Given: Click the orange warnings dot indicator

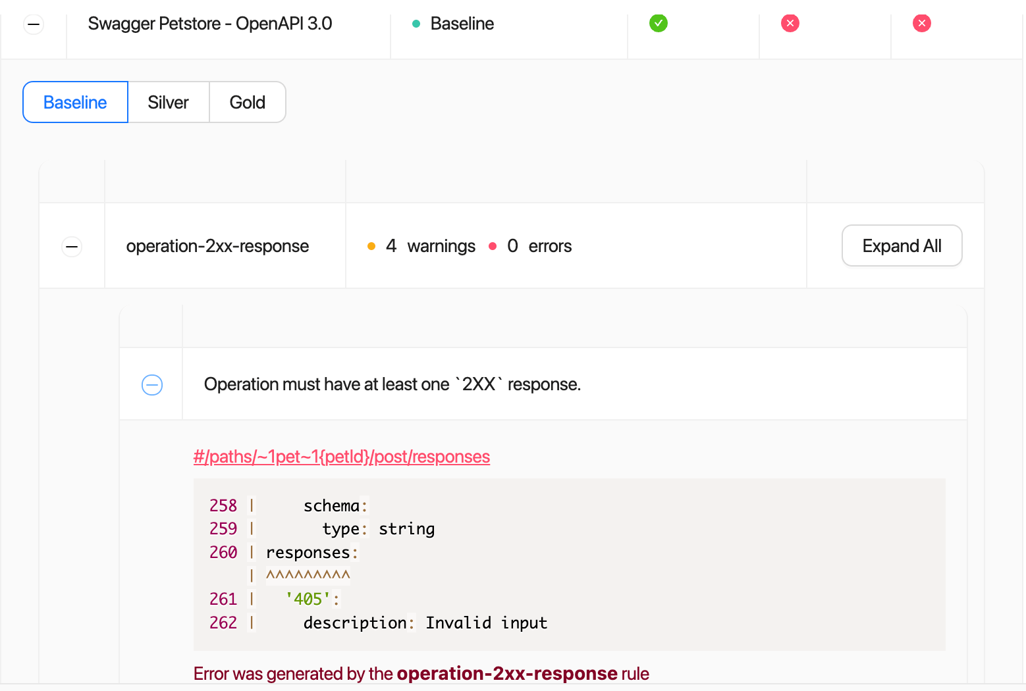Looking at the screenshot, I should tap(371, 246).
